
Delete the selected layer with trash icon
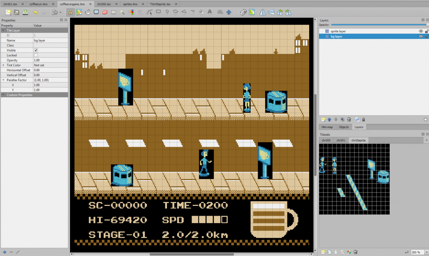(x=349, y=119)
